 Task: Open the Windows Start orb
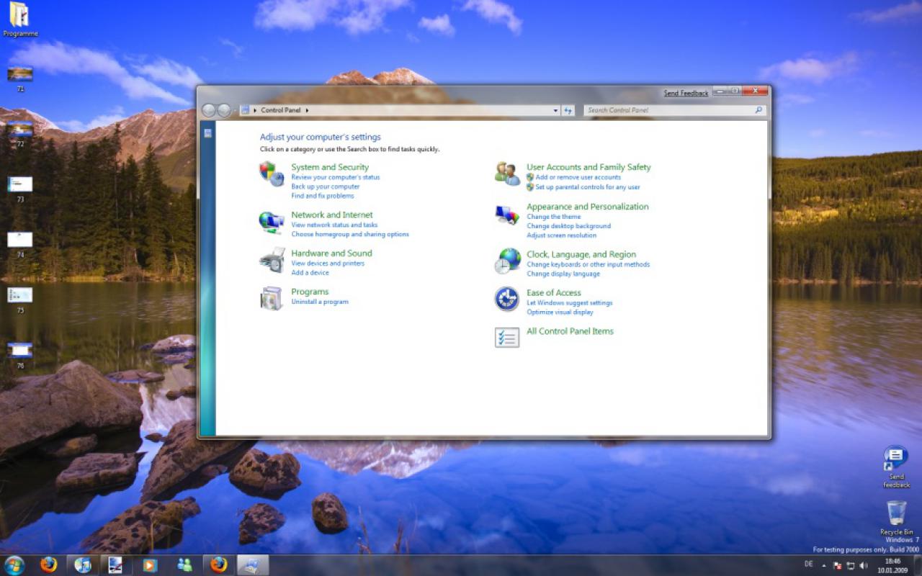[14, 565]
